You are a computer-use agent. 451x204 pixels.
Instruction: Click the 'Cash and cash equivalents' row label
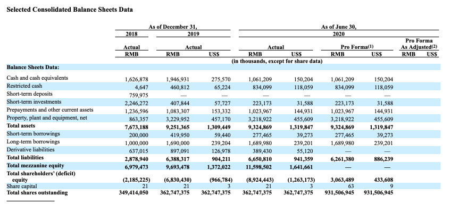coord(37,78)
